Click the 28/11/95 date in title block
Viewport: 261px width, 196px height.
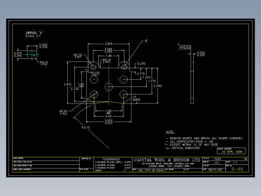pos(215,170)
